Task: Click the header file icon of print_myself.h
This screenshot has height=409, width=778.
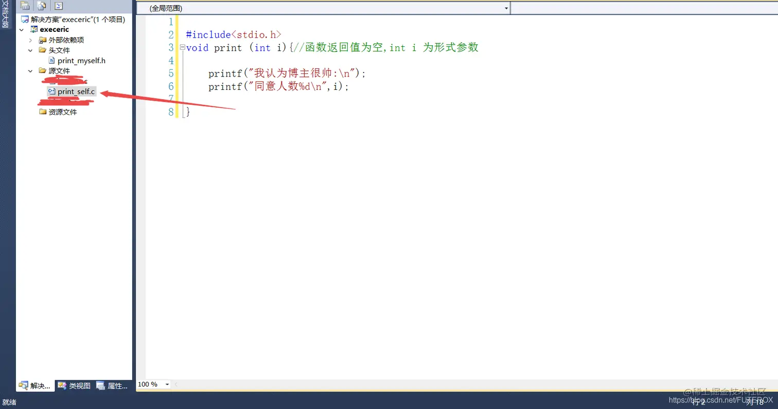Action: tap(52, 61)
